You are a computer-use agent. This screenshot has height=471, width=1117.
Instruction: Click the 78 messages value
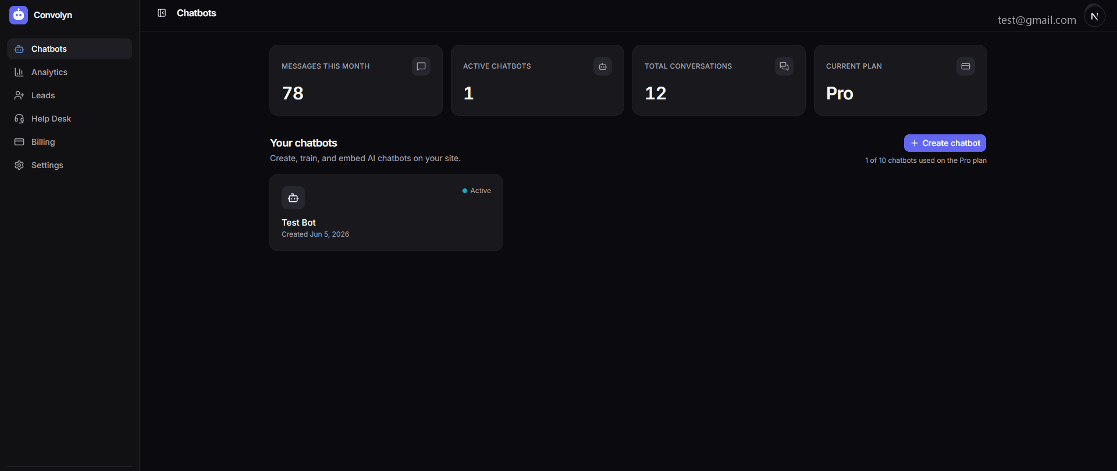[x=293, y=93]
